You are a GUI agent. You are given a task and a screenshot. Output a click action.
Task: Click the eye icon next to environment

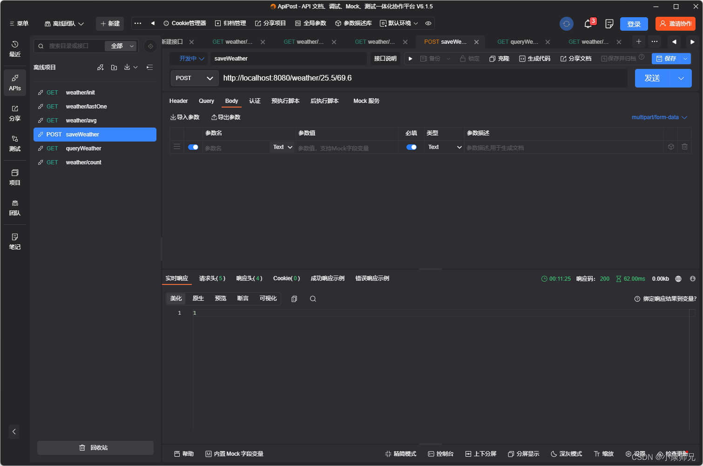pos(428,23)
